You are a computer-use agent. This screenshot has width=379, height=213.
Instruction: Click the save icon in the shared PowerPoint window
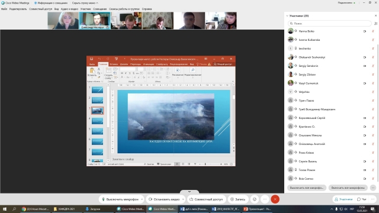tap(91, 59)
